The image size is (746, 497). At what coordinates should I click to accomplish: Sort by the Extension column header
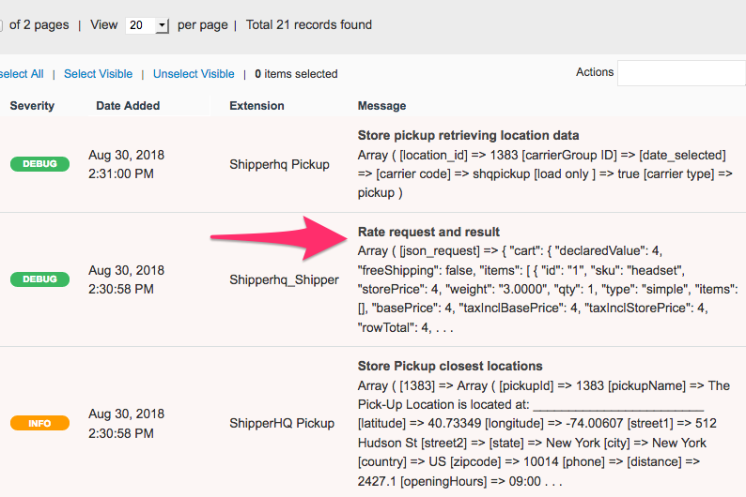tap(256, 106)
